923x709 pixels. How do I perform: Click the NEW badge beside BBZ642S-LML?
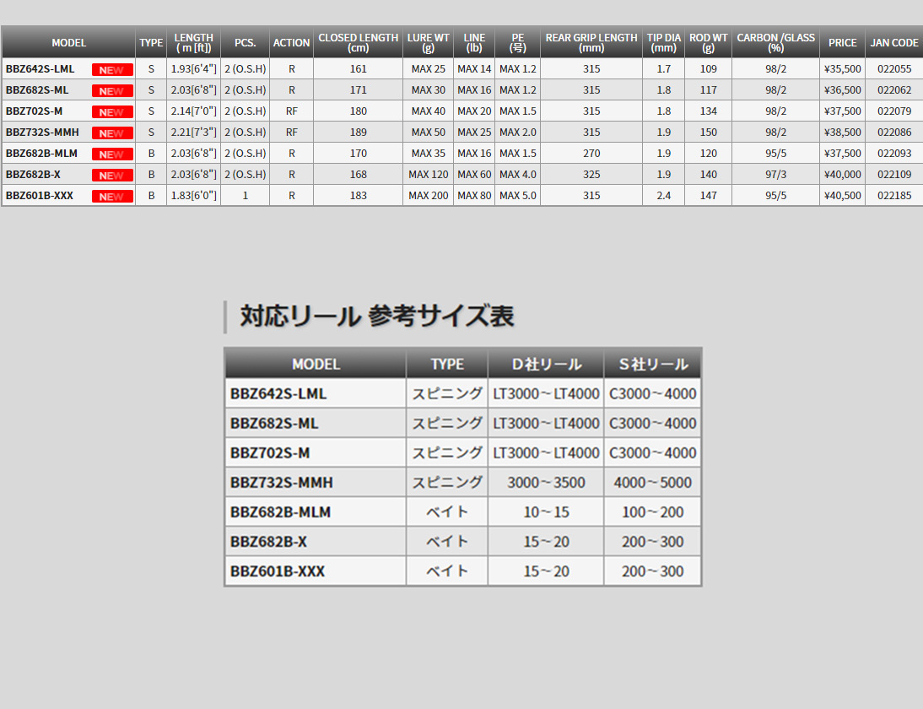112,70
